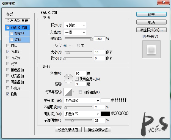Open the 样式(T) 内斜面 dropdown
The image size is (171, 140).
pyautogui.click(x=75, y=25)
